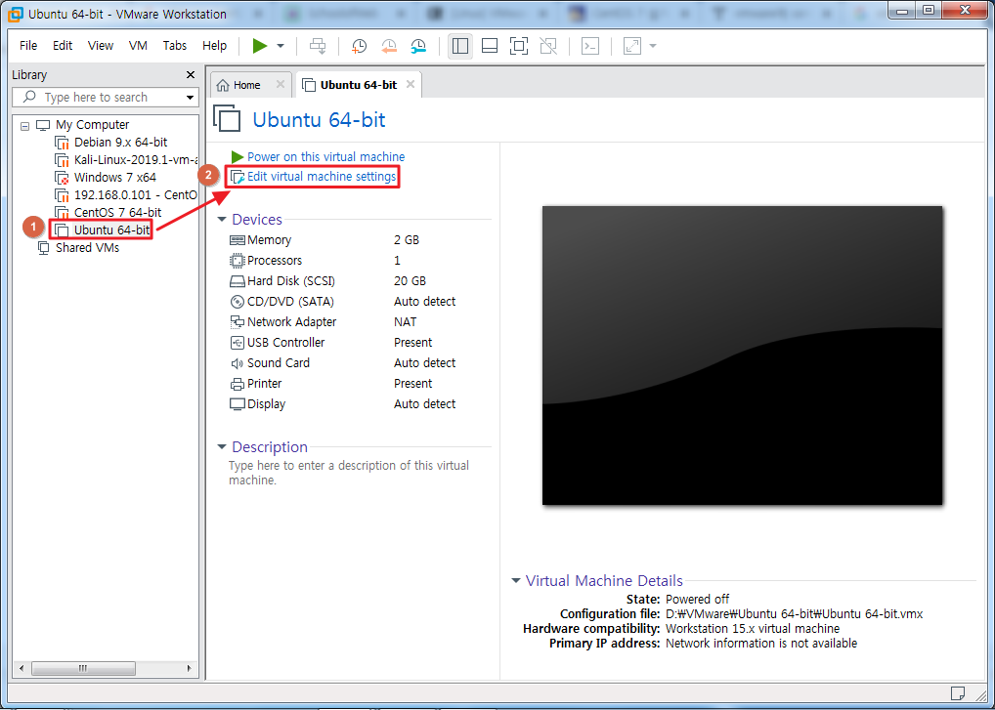Image resolution: width=995 pixels, height=710 pixels.
Task: Take a snapshot using the clock-plus icon
Action: [359, 46]
